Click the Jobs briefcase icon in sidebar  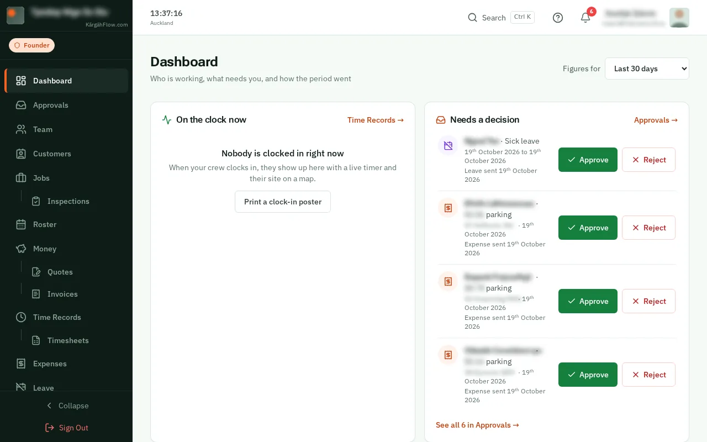coord(21,178)
